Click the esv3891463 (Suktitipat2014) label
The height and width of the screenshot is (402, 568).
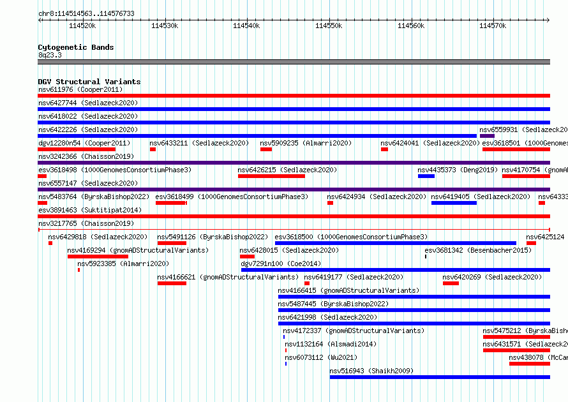tap(90, 210)
